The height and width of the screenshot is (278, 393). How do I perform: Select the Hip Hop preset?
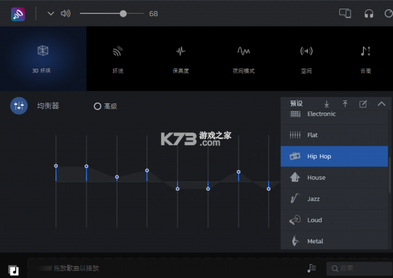point(335,156)
